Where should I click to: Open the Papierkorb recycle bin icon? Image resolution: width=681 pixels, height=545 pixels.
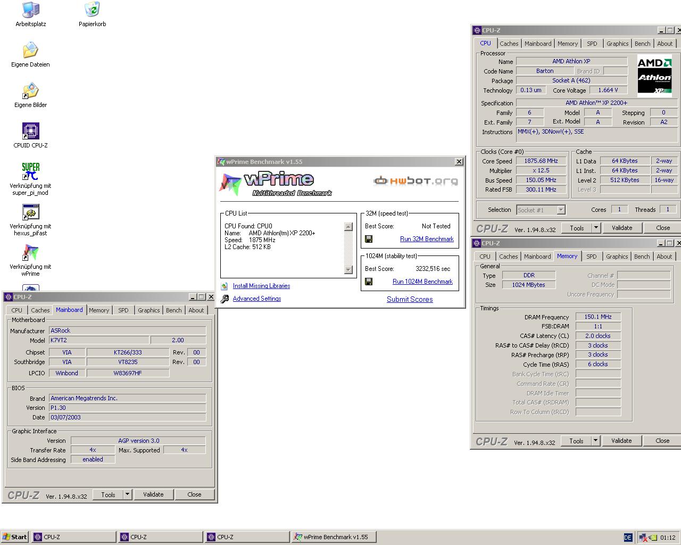pos(92,10)
